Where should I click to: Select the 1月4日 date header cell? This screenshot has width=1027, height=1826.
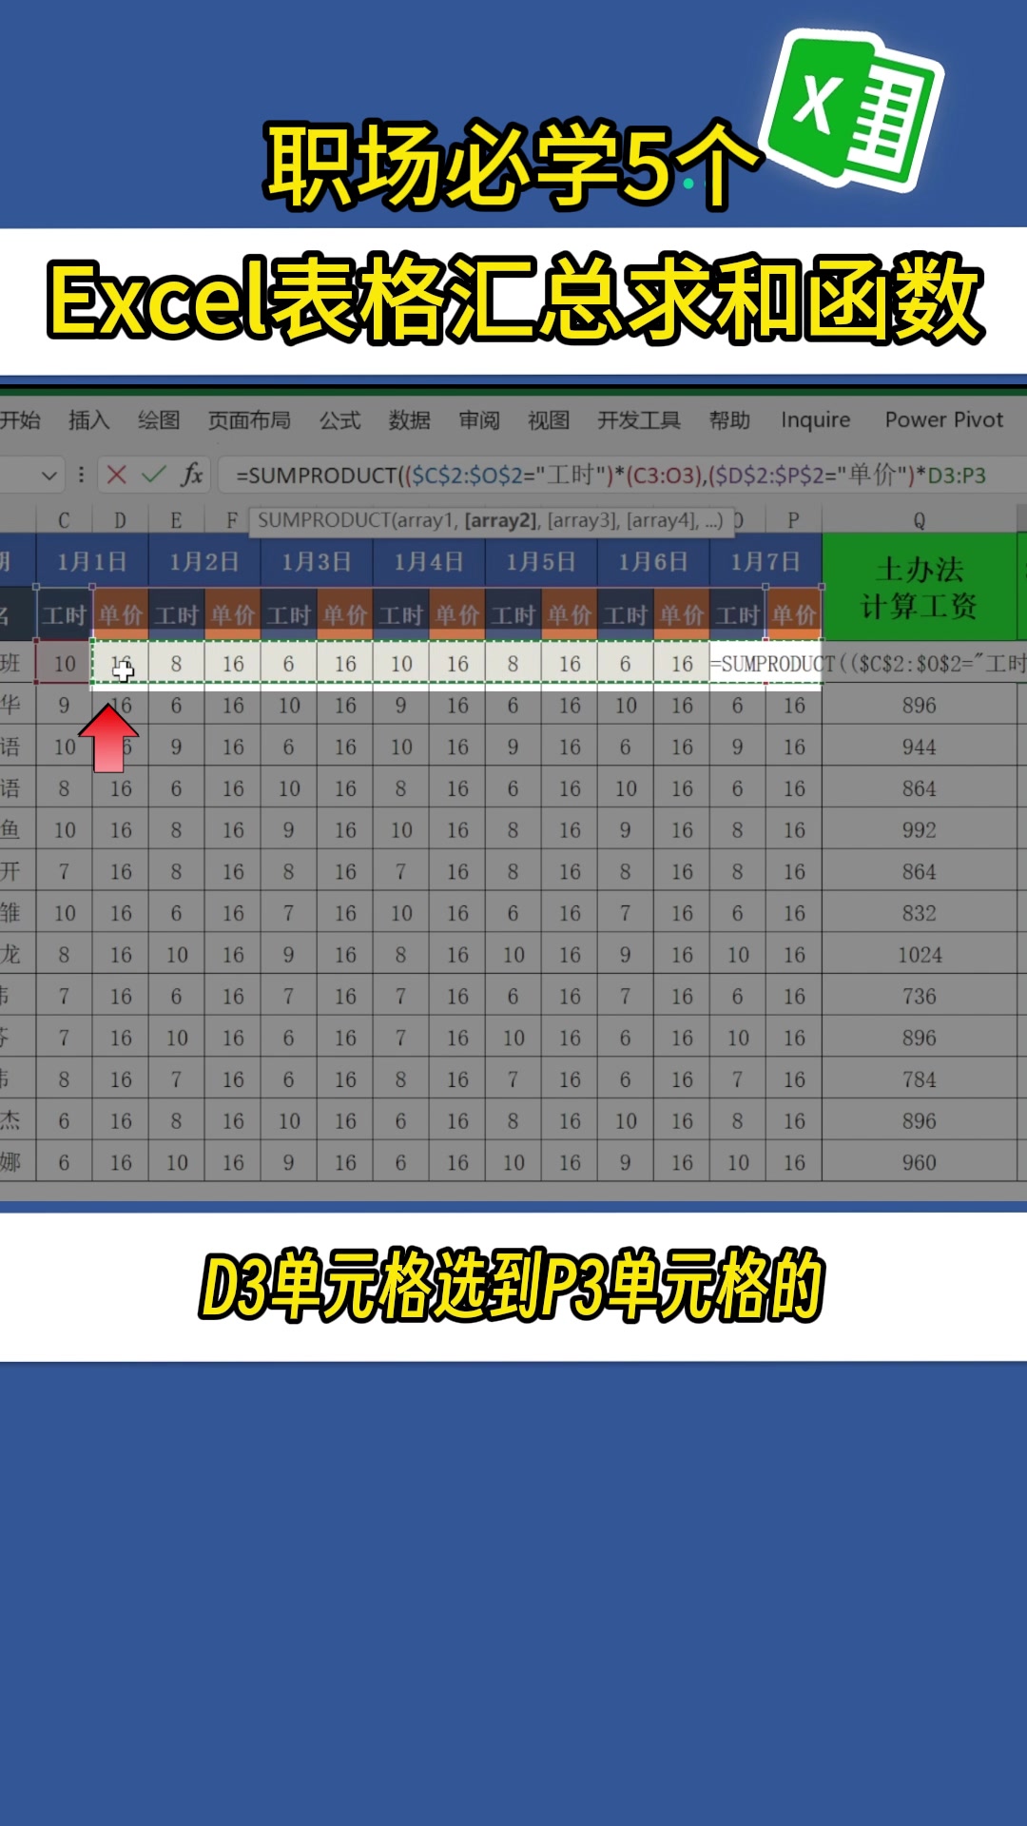click(429, 561)
